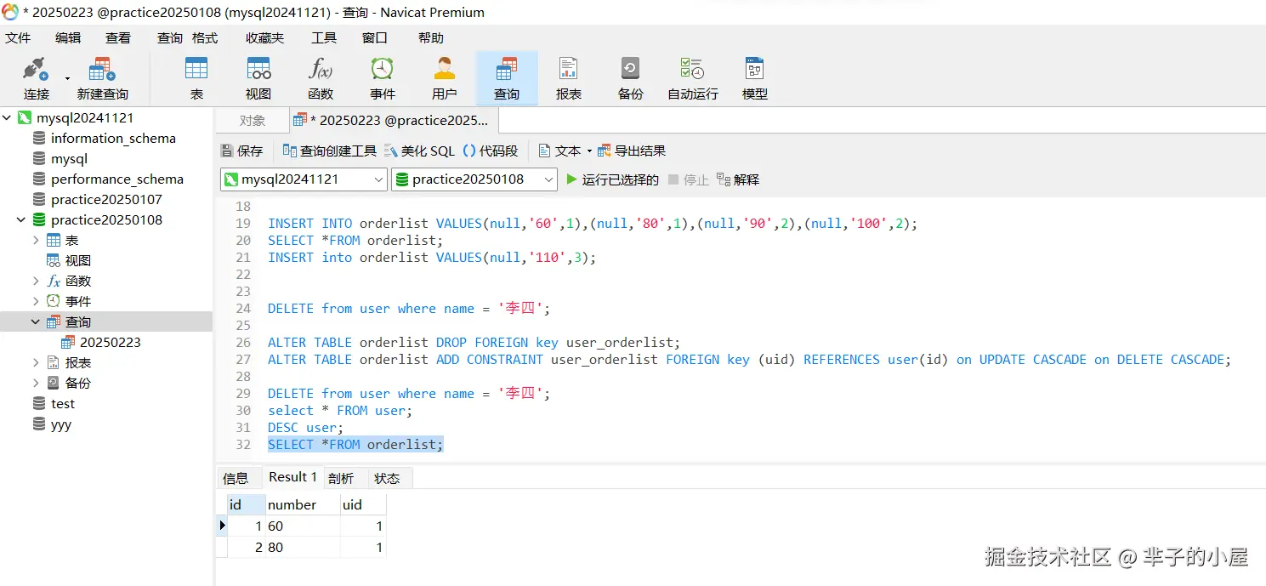The height and width of the screenshot is (586, 1266).
Task: Open the 事件 (Event) toolbar icon
Action: [x=383, y=78]
